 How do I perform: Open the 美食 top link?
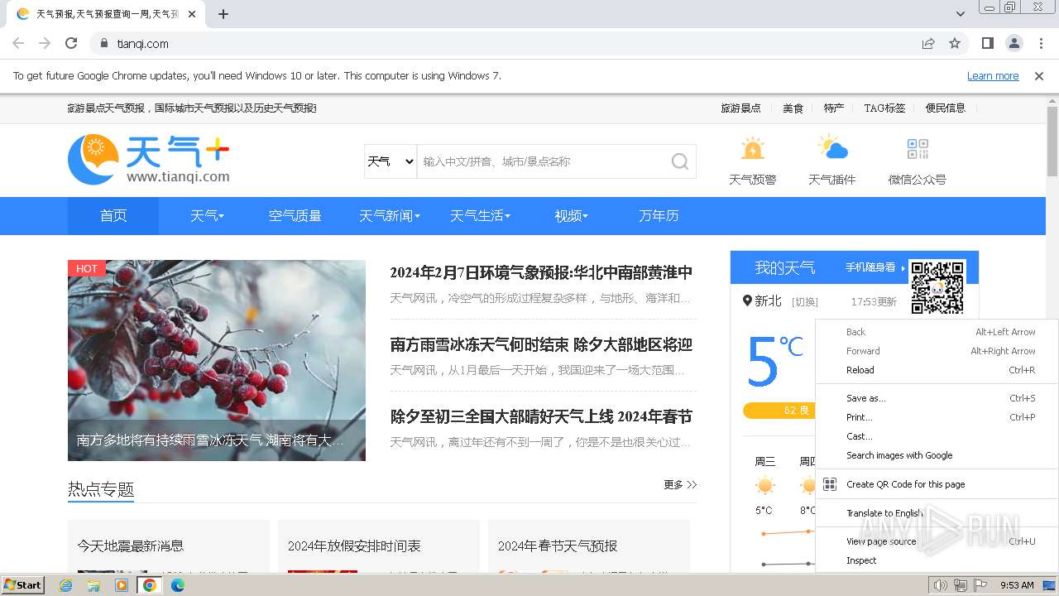[x=793, y=108]
